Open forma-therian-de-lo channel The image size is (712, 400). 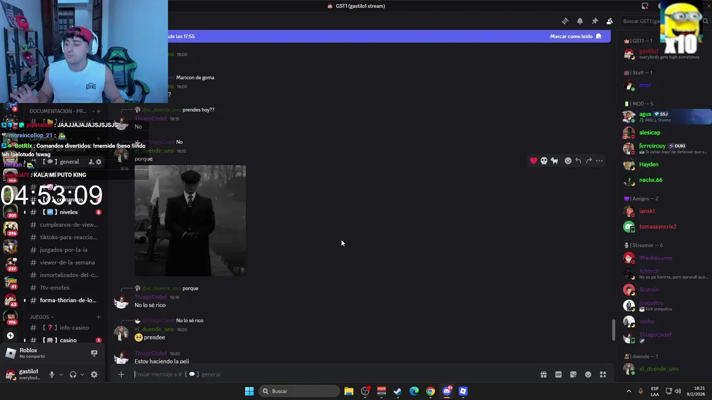tap(66, 300)
